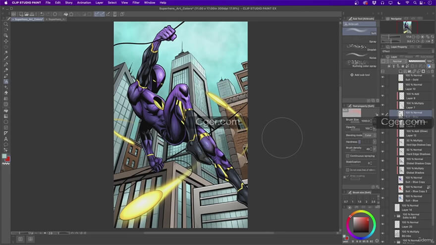Click the Brush Size stepper arrows
This screenshot has height=245, width=436.
tap(371, 121)
